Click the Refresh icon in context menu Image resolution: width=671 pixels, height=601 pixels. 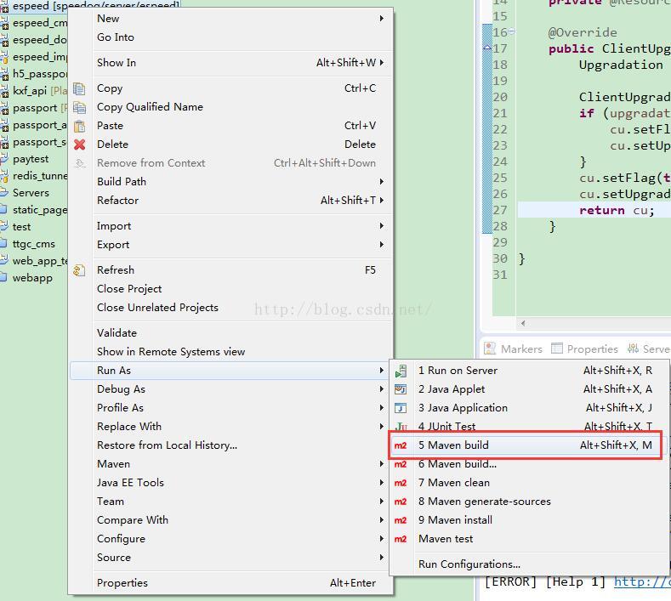pos(79,270)
